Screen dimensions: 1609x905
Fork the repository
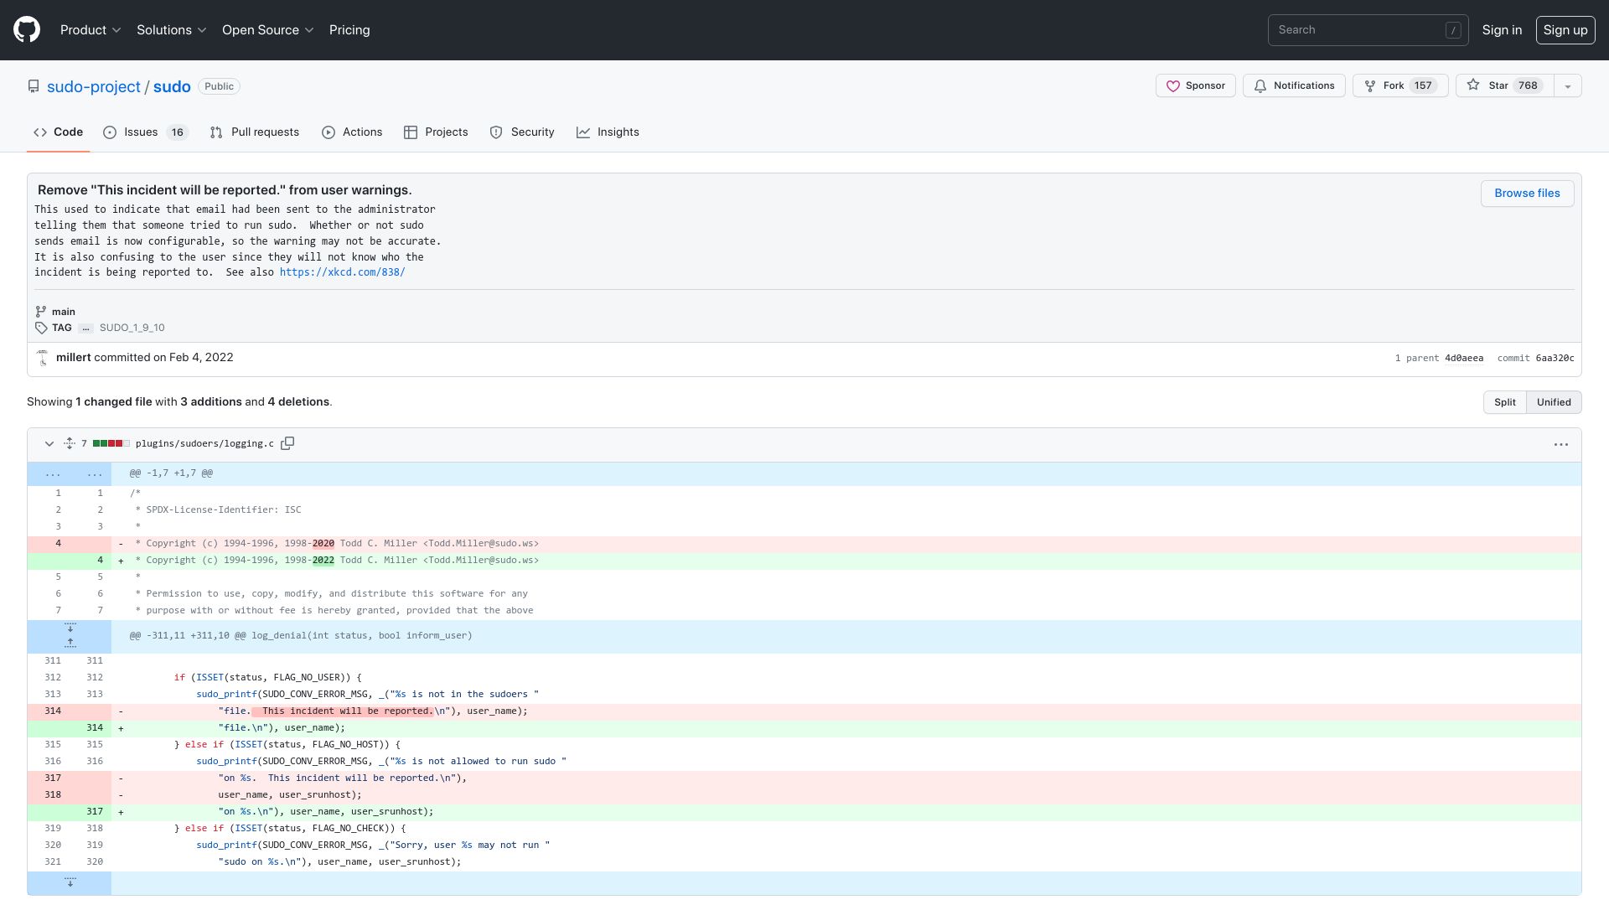click(x=1399, y=85)
